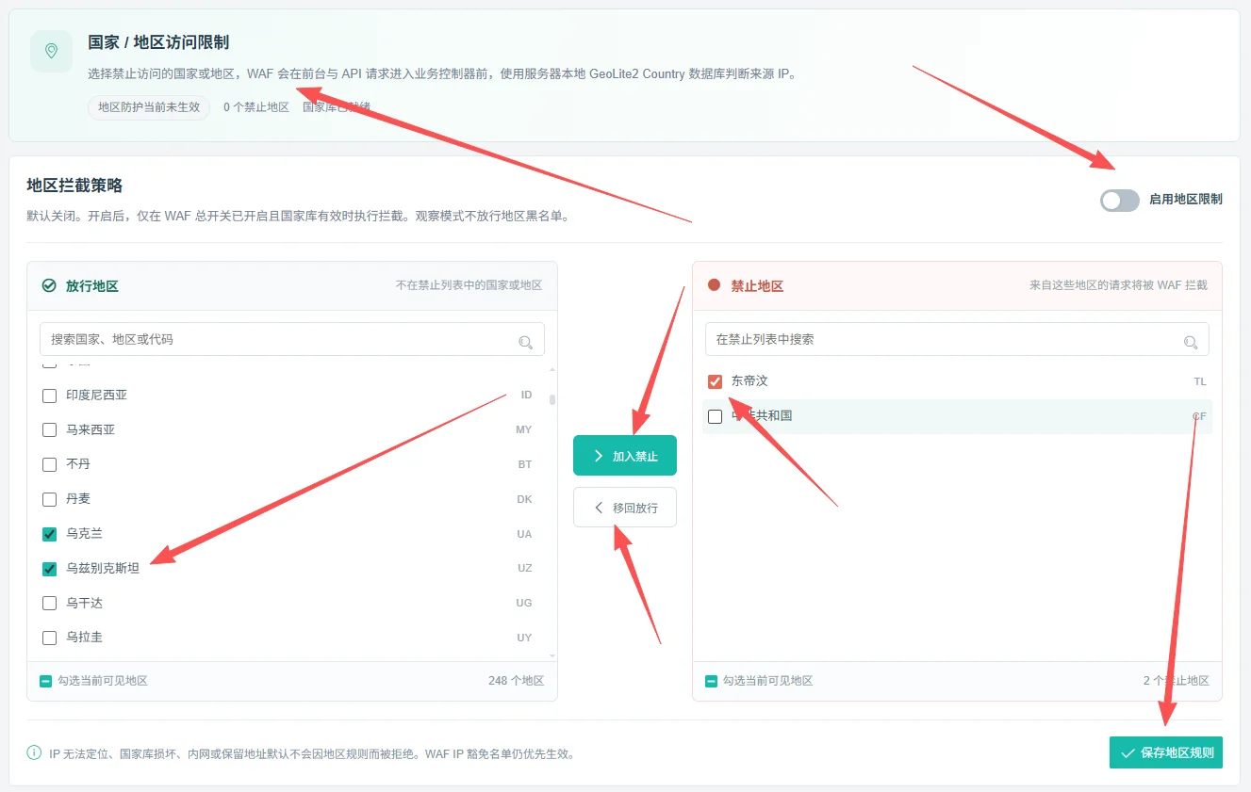Check 中非共和国 in the 禁止地区 list
1251x792 pixels.
[x=715, y=416]
